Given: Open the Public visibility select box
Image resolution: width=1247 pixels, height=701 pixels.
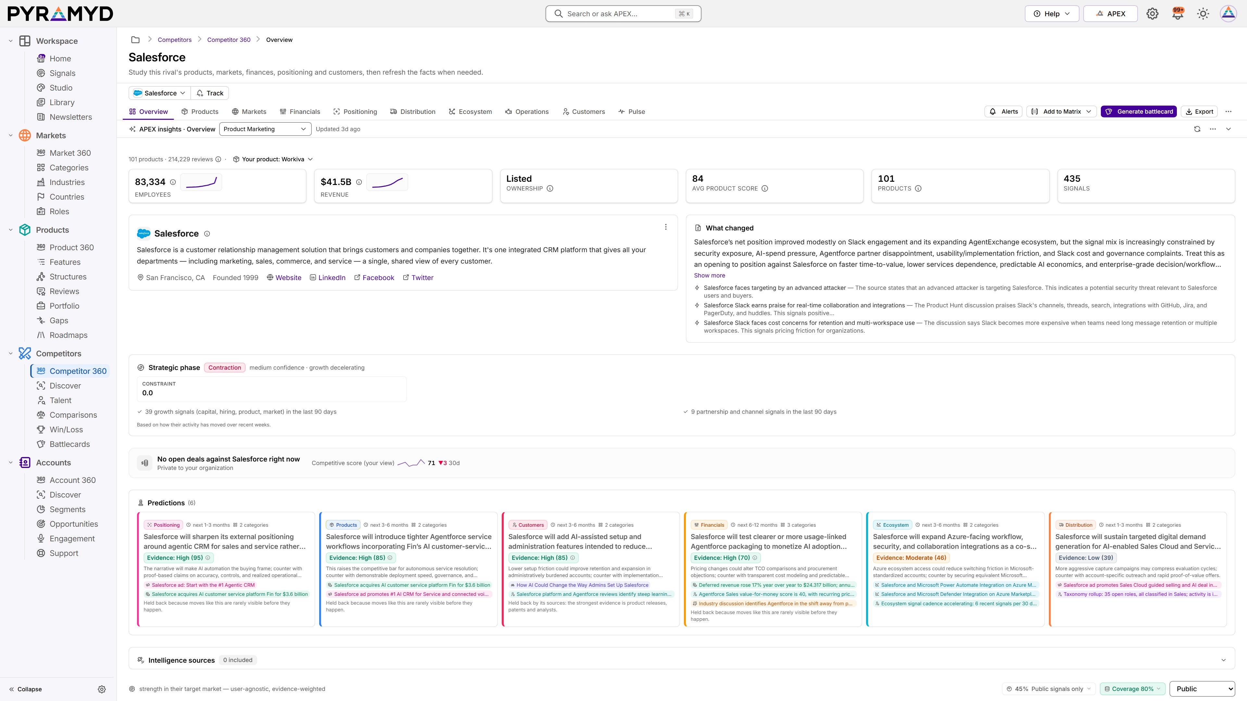Looking at the screenshot, I should (1203, 689).
